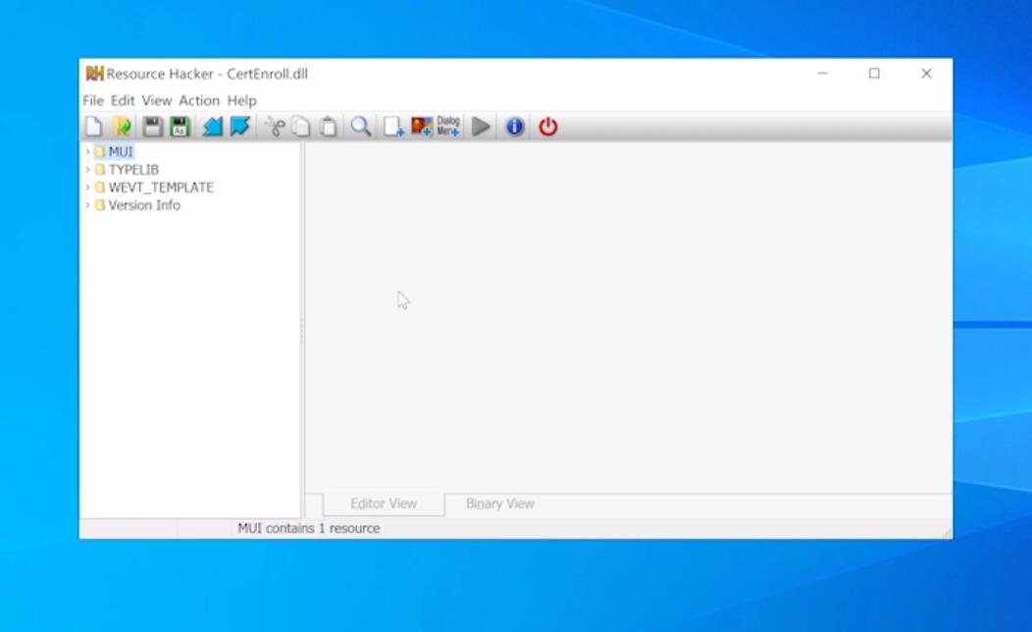The width and height of the screenshot is (1032, 632).
Task: Click the gray Compile play icon
Action: click(x=481, y=127)
